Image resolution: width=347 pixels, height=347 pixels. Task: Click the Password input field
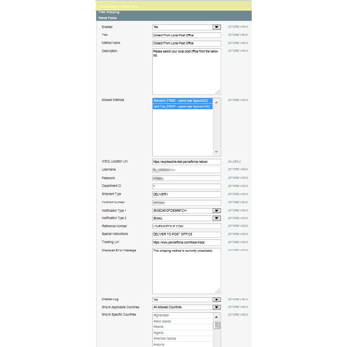pos(187,178)
